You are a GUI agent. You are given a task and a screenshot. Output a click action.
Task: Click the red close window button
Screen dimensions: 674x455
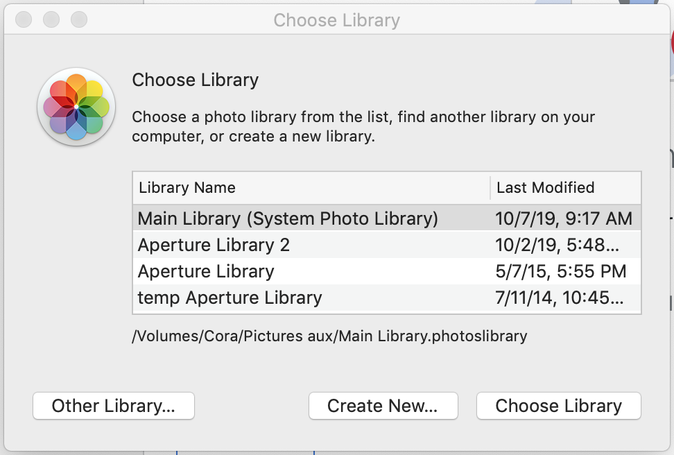tap(24, 19)
